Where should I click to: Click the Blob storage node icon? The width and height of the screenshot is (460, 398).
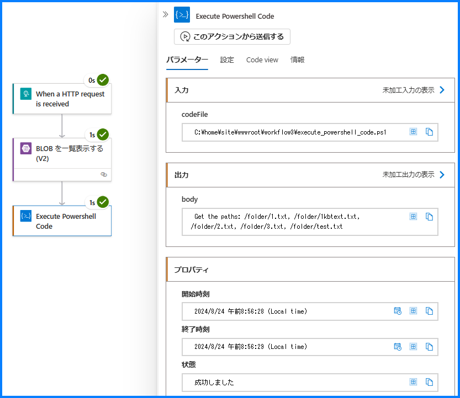click(26, 148)
